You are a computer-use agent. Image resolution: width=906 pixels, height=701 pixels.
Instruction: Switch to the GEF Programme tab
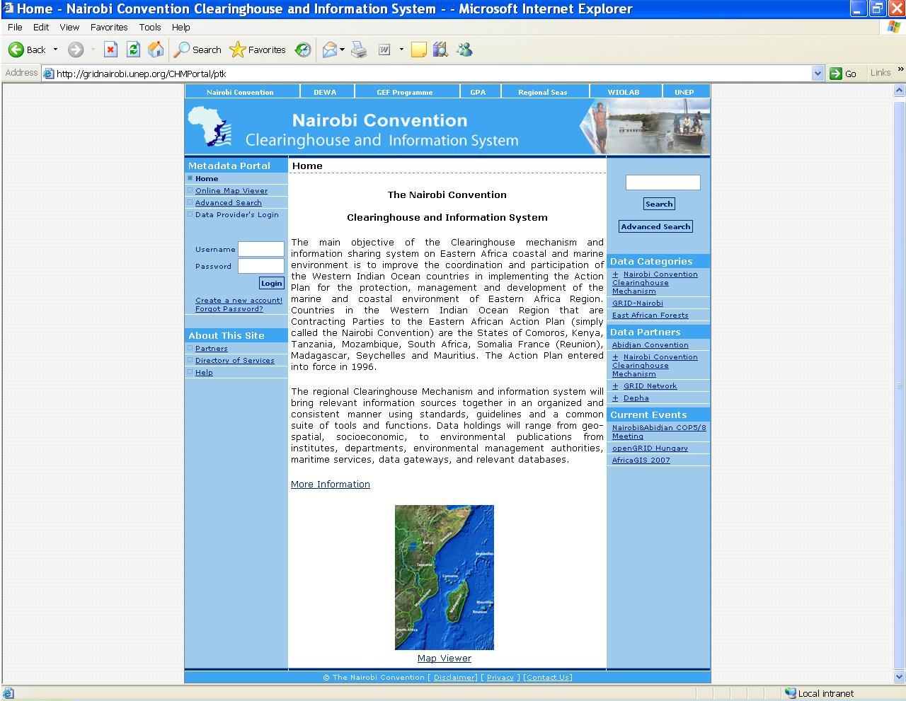pos(404,92)
